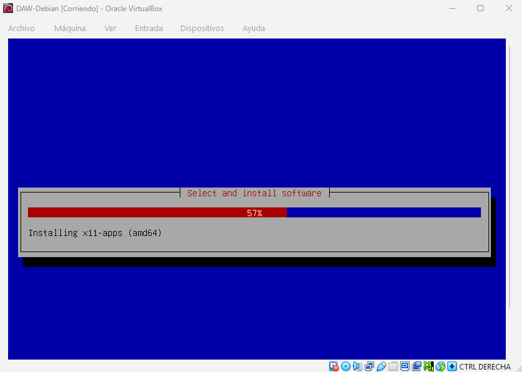Screen dimensions: 522x372
Task: Open the Máquina menu
Action: pyautogui.click(x=70, y=29)
